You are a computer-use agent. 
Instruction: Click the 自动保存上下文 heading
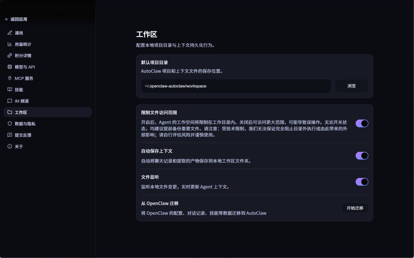pyautogui.click(x=157, y=151)
